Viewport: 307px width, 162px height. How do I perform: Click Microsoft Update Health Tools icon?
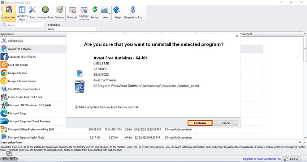pyautogui.click(x=4, y=137)
